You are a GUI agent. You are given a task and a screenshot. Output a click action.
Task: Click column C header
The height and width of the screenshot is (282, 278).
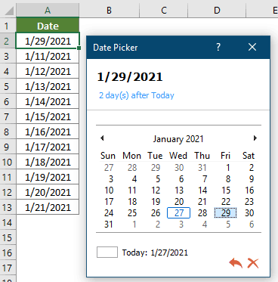(x=164, y=11)
